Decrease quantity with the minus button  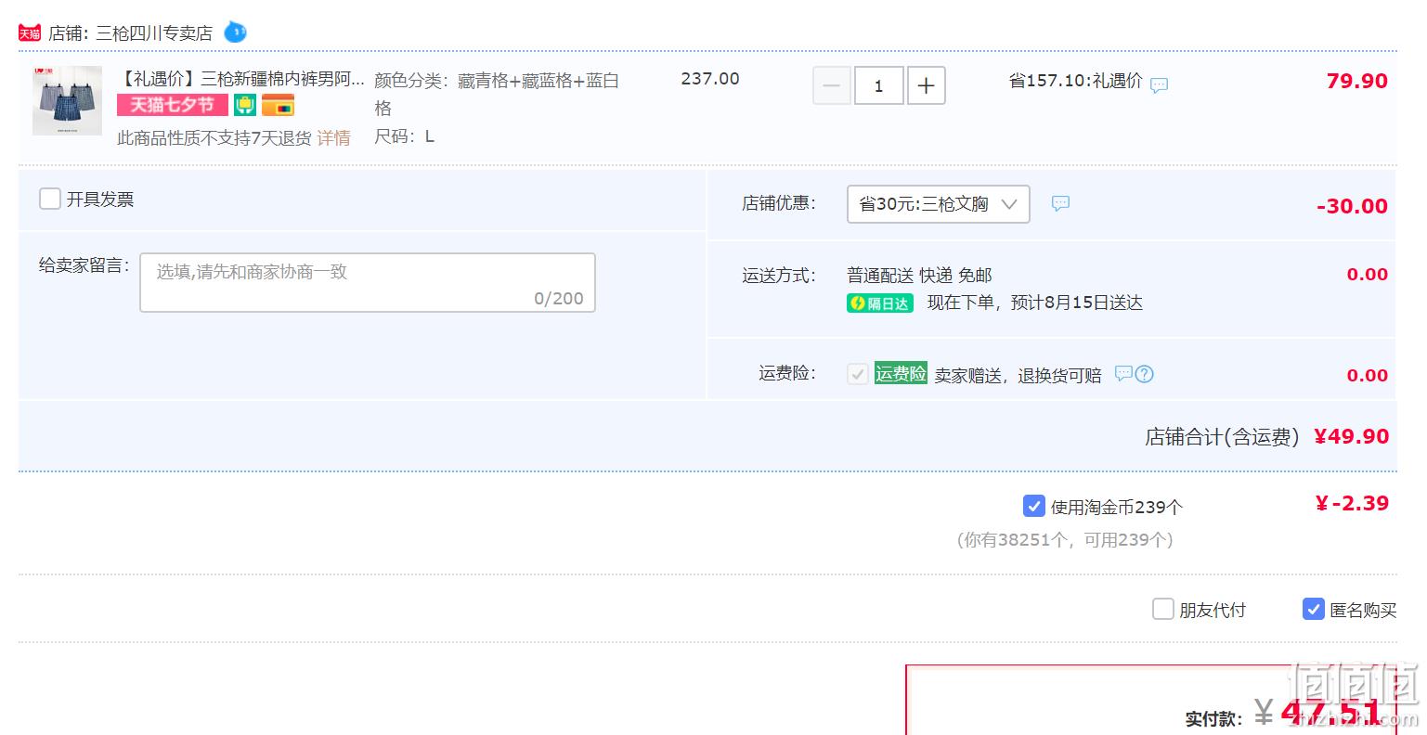(831, 86)
